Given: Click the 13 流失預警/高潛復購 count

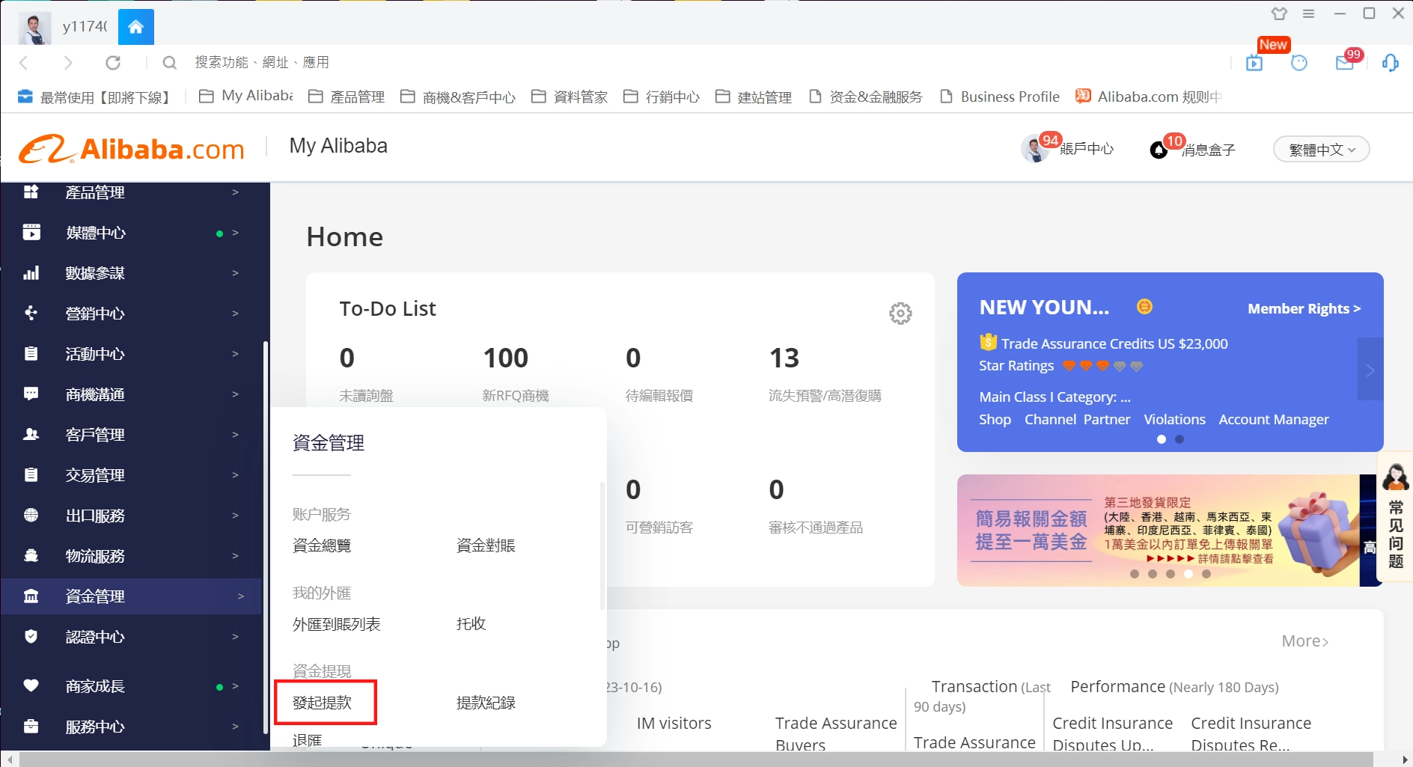Looking at the screenshot, I should [784, 358].
